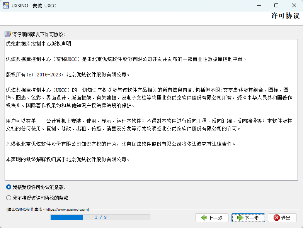Click the book icon beside the license prompt
Image resolution: width=303 pixels, height=228 pixels.
coord(8,34)
